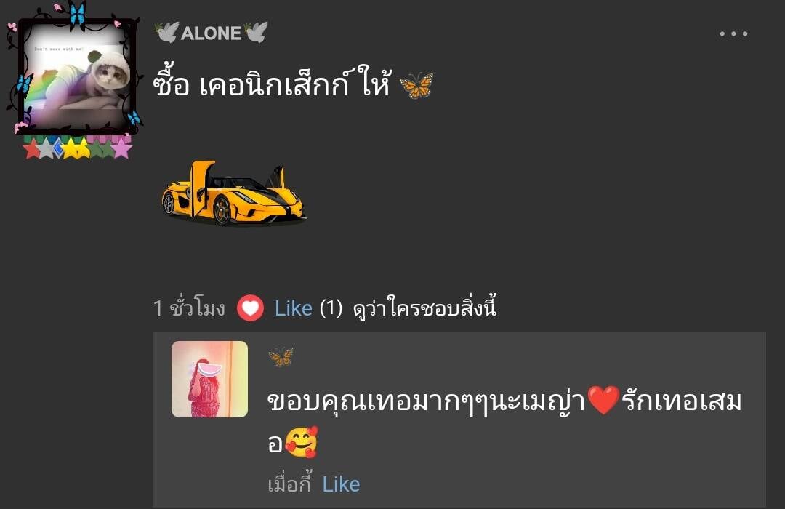Screen dimensions: 785x509
Task: Click the pink star badge under the avatar
Action: point(121,148)
